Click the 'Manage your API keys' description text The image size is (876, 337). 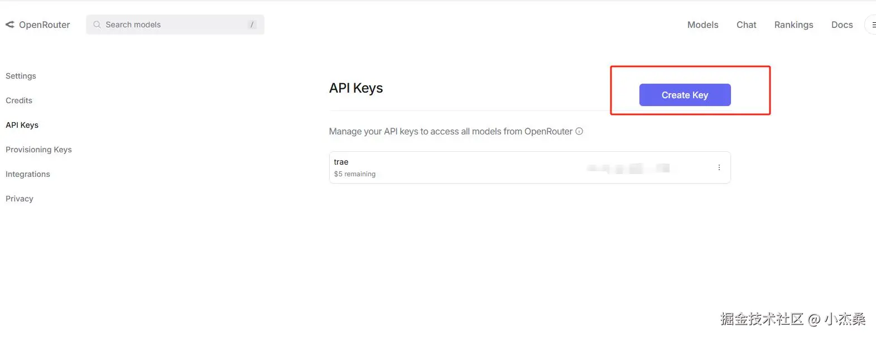(x=451, y=131)
